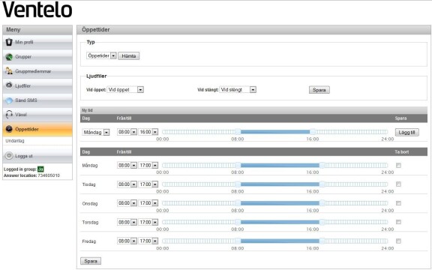Open new time 16:00 end dropdown
This screenshot has width=432, height=270.
148,132
